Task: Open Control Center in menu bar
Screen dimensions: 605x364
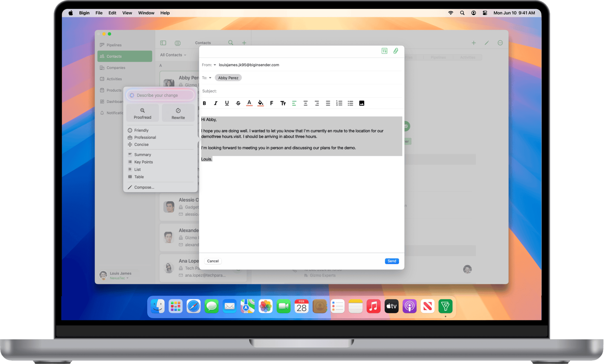Action: 485,13
